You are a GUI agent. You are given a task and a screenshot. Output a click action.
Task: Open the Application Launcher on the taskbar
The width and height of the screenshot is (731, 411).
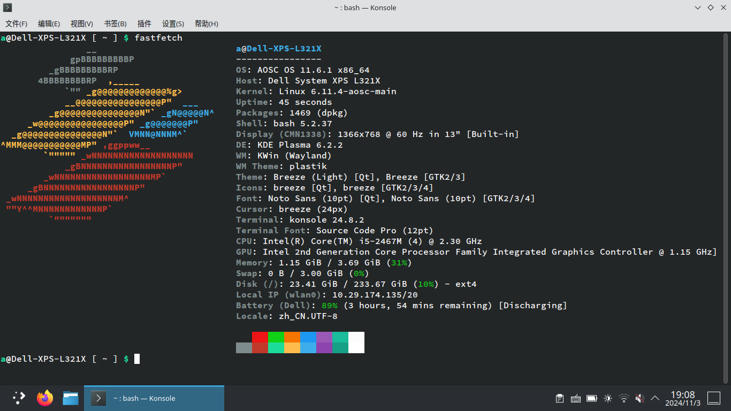pyautogui.click(x=19, y=398)
